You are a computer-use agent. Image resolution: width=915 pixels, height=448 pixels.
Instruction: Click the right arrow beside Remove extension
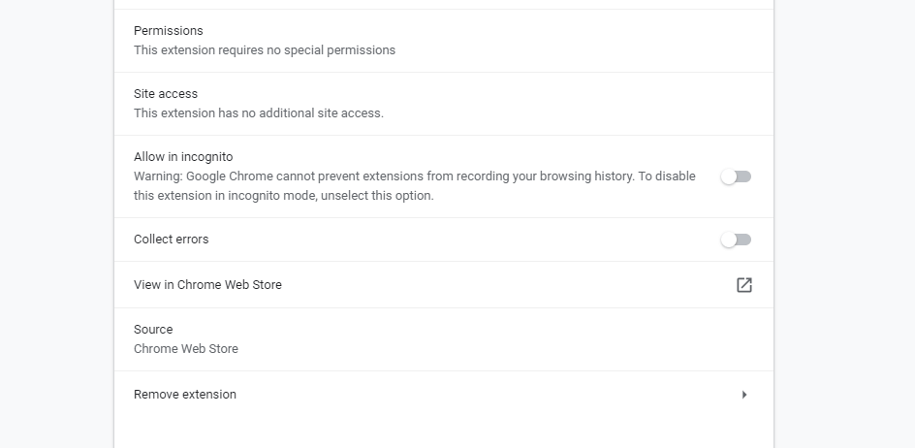pyautogui.click(x=743, y=395)
